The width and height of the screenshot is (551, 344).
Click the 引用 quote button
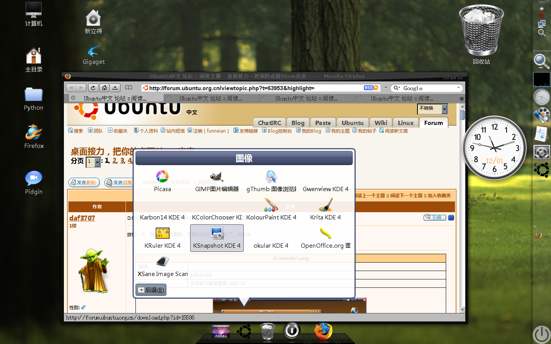click(x=435, y=217)
